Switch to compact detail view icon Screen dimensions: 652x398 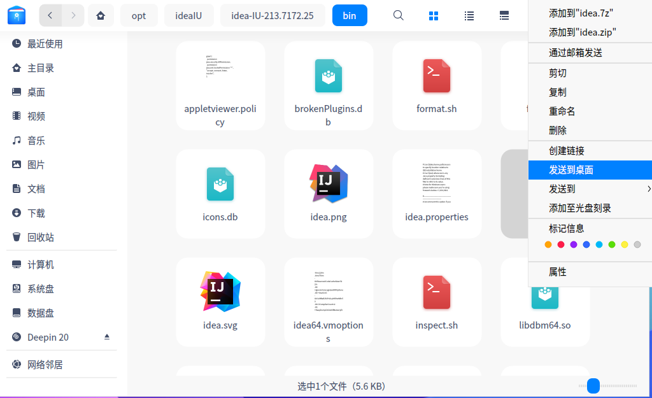coord(504,16)
